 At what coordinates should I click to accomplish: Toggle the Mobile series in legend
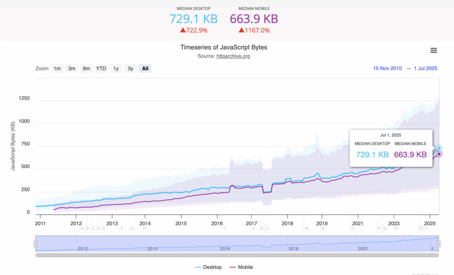click(x=242, y=267)
